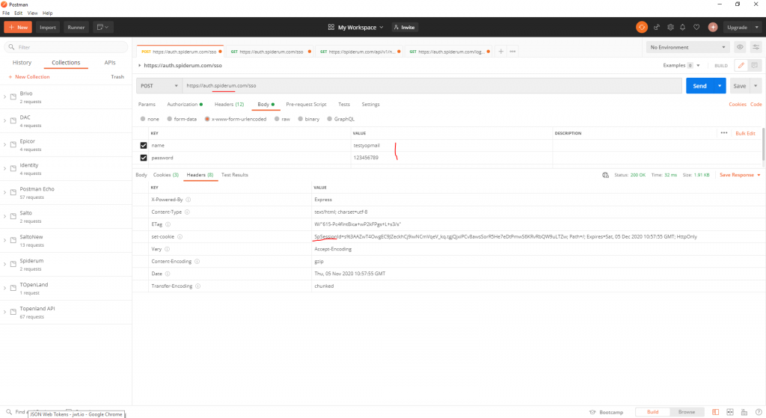Image resolution: width=766 pixels, height=418 pixels.
Task: Open tab options three-dots menu
Action: point(512,52)
